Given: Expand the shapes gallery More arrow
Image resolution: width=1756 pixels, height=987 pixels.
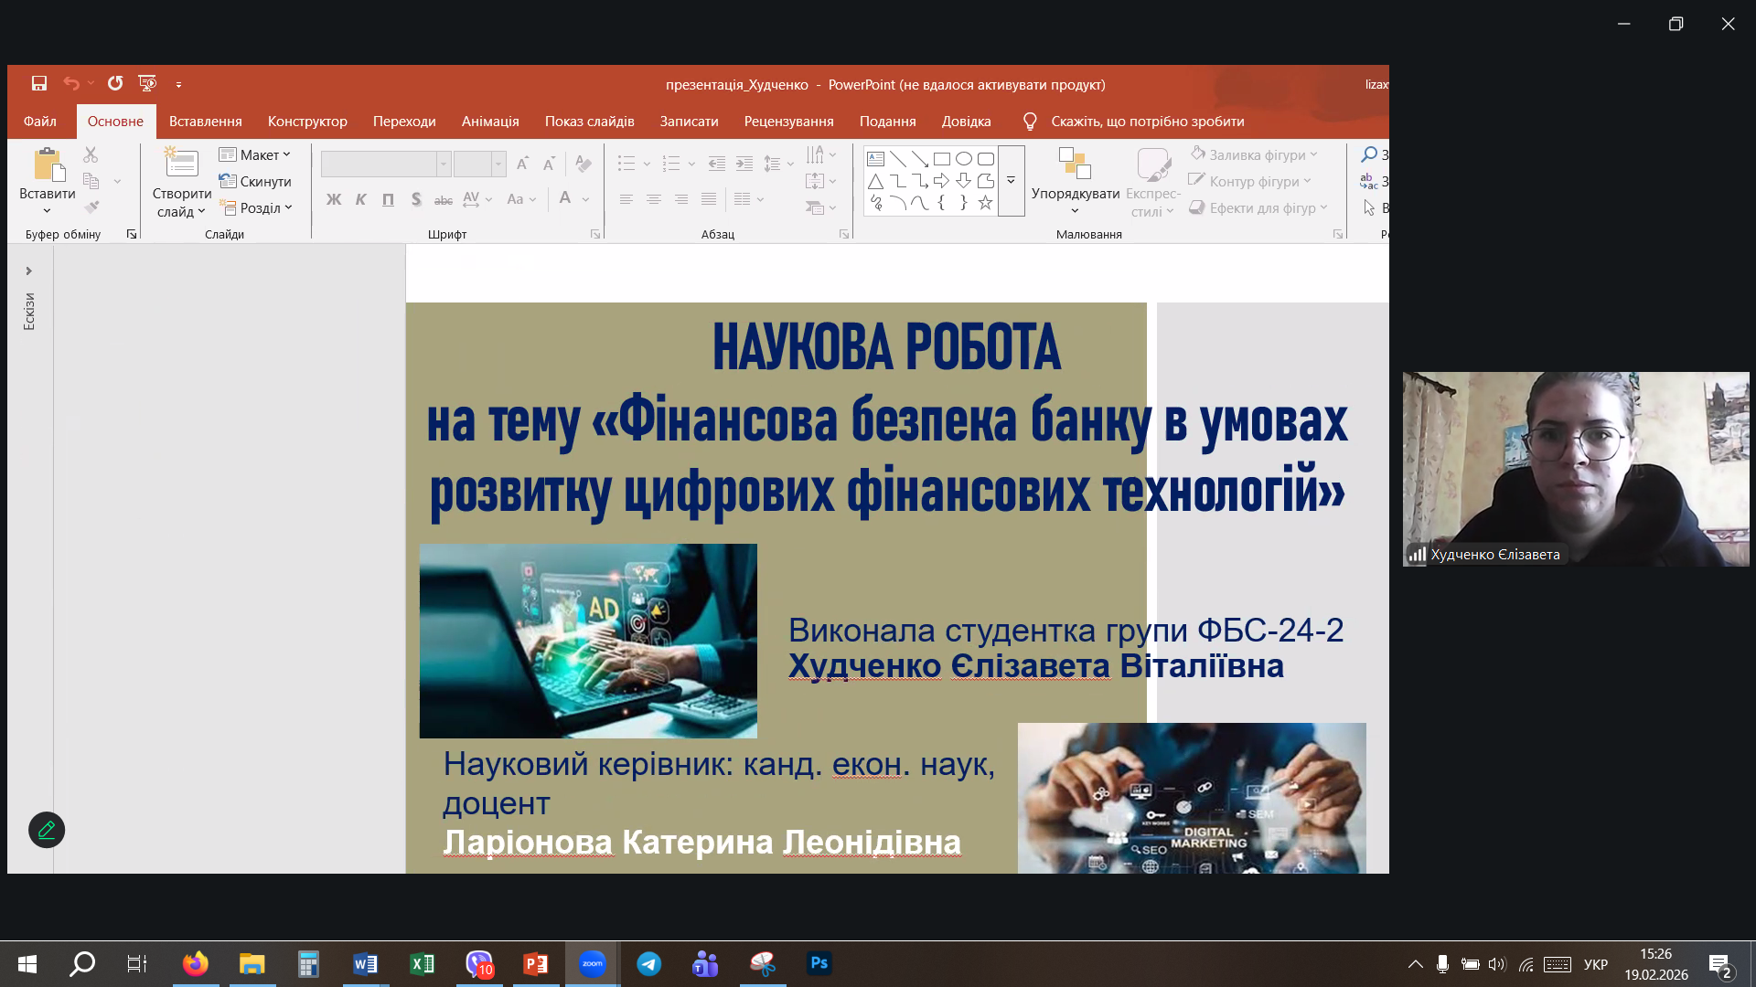Looking at the screenshot, I should 1011,181.
